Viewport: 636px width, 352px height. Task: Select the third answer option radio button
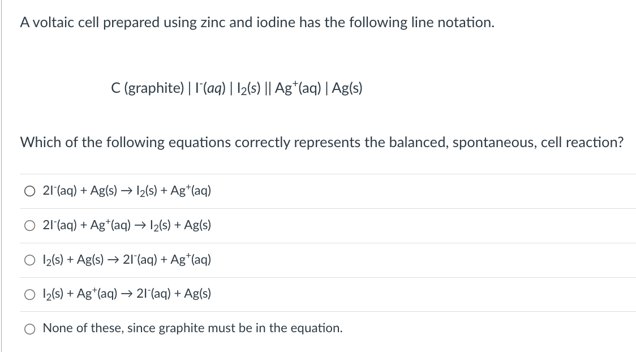pyautogui.click(x=29, y=260)
